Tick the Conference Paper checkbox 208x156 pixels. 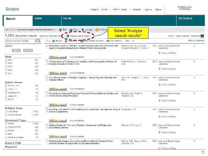6,137
